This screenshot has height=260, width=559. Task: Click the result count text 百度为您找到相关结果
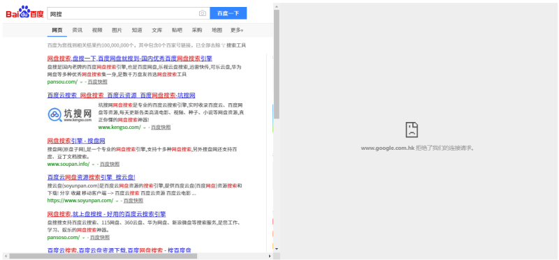pos(133,45)
